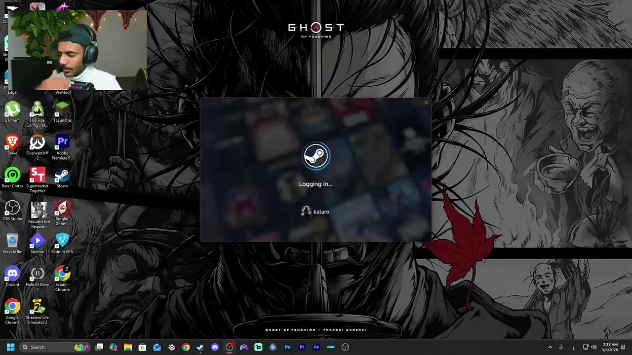Click the kataro avatar in Steam dialog
Screen dimensions: 632x355
pos(306,212)
